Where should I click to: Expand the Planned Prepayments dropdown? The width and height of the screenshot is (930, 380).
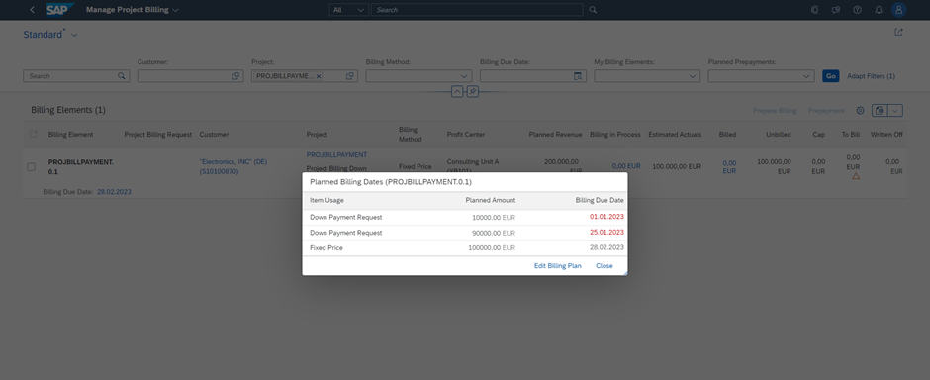(x=806, y=76)
